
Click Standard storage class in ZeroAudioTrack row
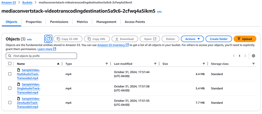(217, 103)
